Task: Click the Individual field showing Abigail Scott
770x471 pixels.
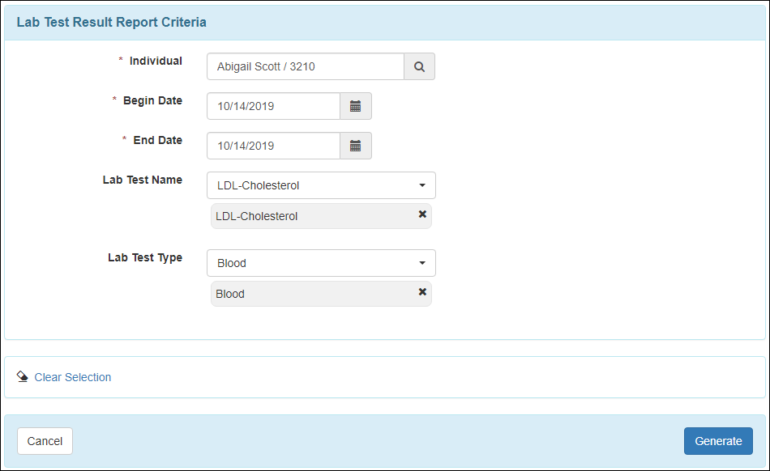Action: pyautogui.click(x=305, y=67)
